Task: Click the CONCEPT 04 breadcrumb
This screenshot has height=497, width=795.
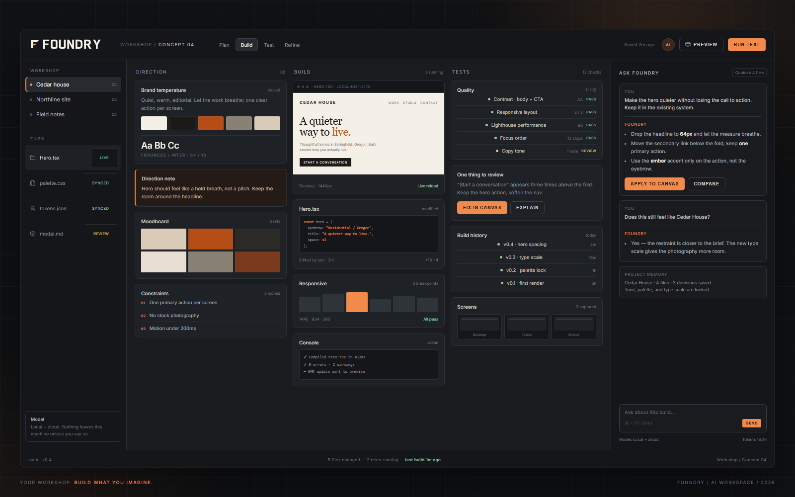Action: coord(176,45)
